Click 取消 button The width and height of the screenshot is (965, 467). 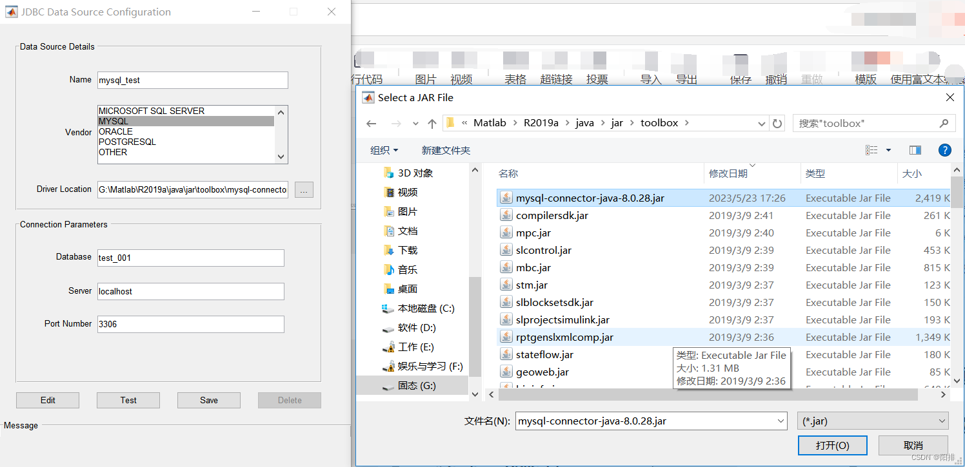pos(913,446)
